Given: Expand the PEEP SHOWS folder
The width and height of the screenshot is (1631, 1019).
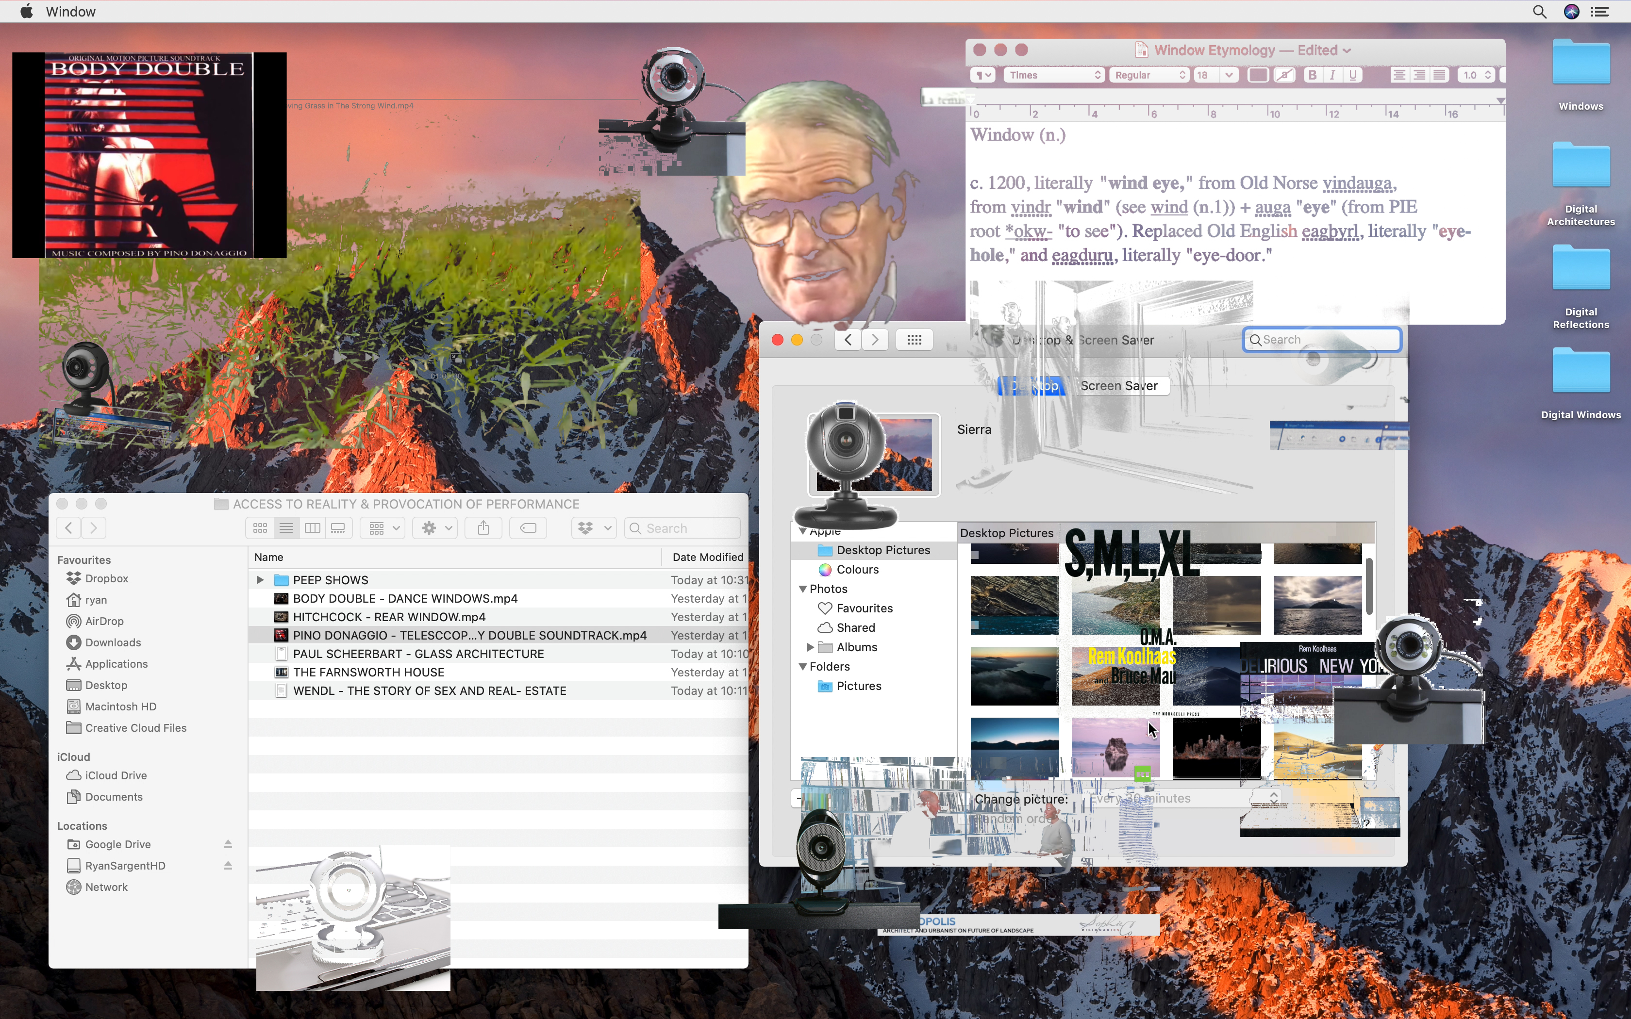Looking at the screenshot, I should 260,579.
